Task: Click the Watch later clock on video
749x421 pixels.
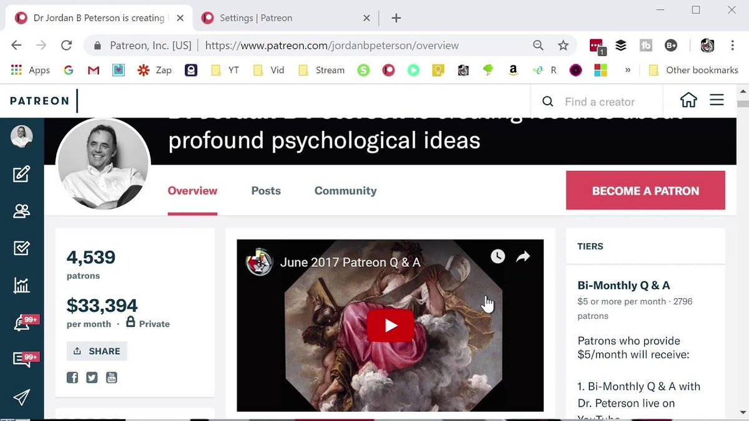Action: pos(497,256)
